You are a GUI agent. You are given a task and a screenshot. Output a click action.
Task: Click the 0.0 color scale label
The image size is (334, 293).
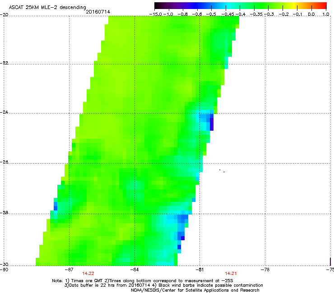click(311, 14)
